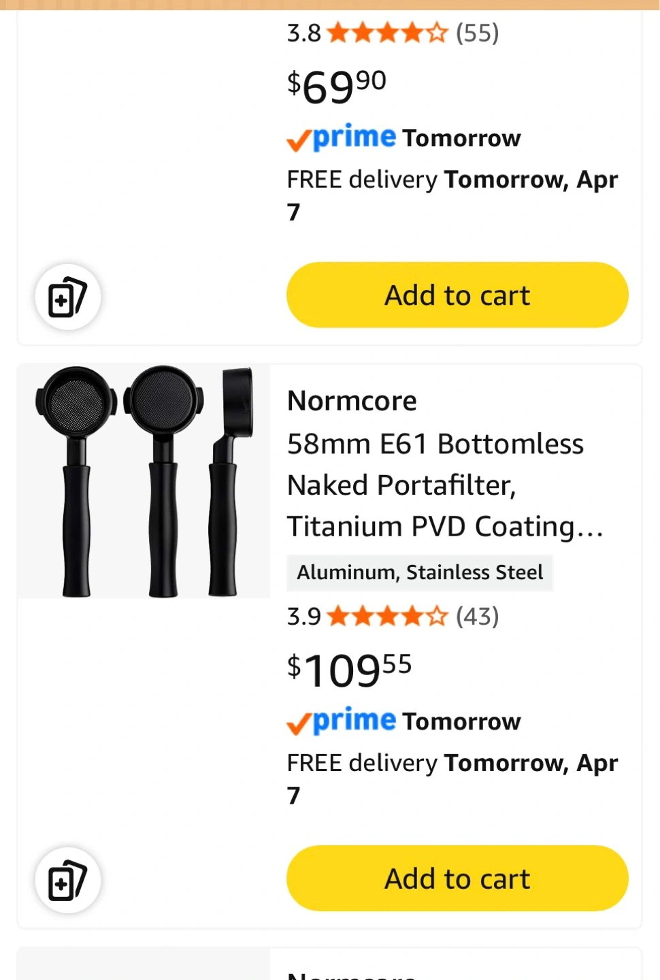The width and height of the screenshot is (660, 980).
Task: Click the Normcore brand name above the title
Action: (x=352, y=401)
